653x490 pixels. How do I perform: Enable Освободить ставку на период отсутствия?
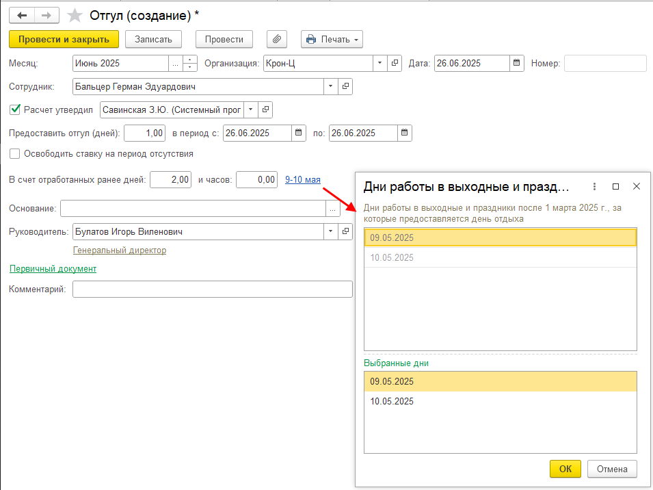(15, 154)
